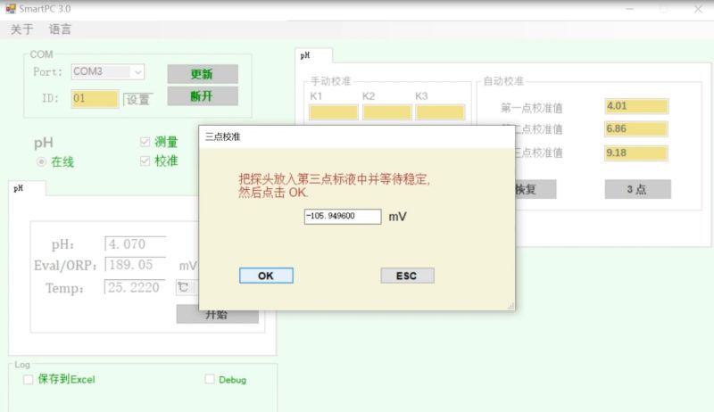Open the temperature unit ℃ dropdown
This screenshot has width=714, height=412.
point(184,287)
